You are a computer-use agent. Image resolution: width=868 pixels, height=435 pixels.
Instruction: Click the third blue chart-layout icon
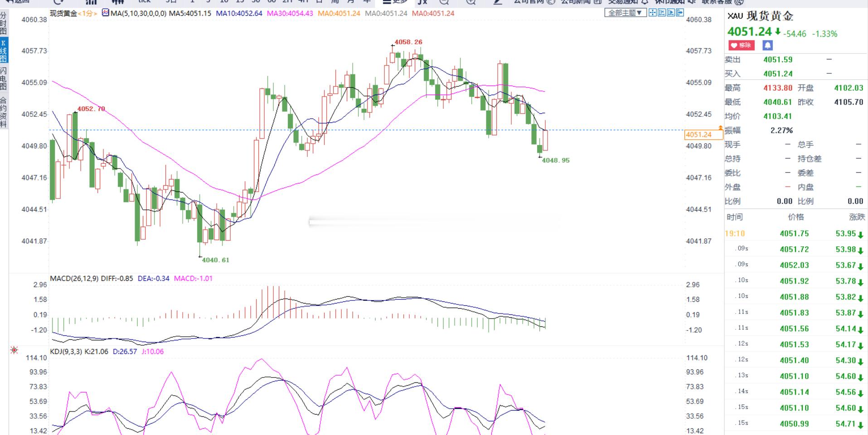[671, 13]
